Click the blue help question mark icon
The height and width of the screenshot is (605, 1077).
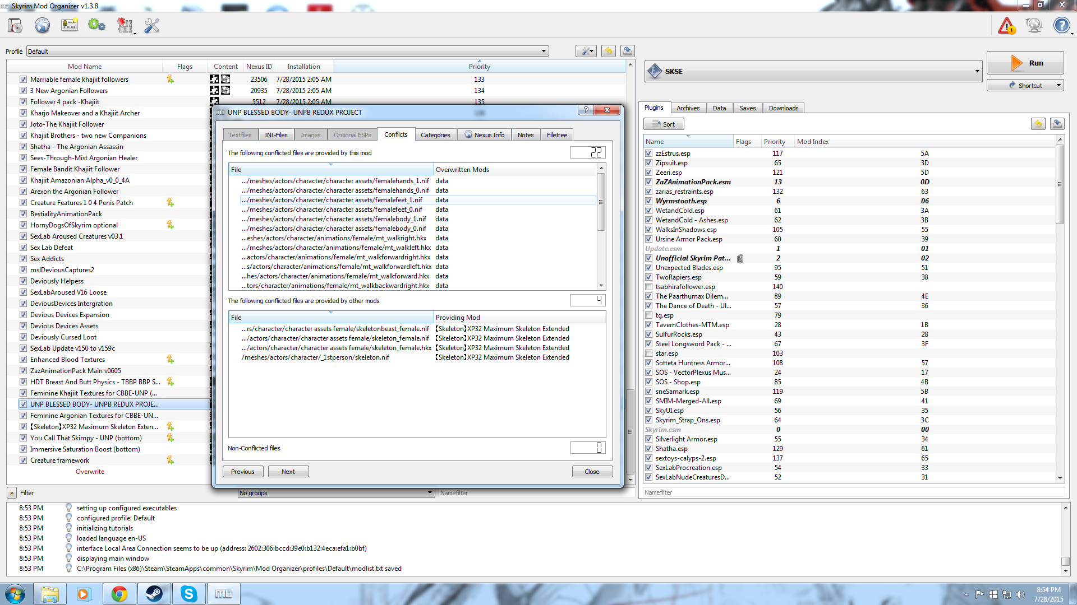coord(1061,26)
